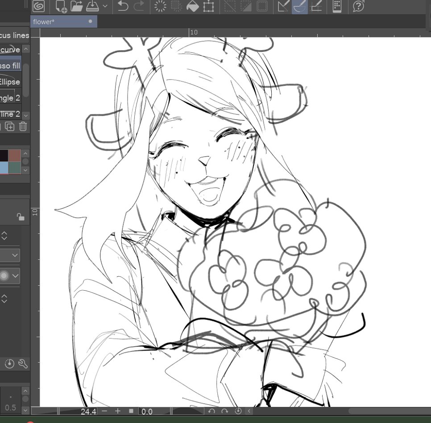The width and height of the screenshot is (431, 423).
Task: Toggle Snap to Ruler
Action: coord(283,6)
